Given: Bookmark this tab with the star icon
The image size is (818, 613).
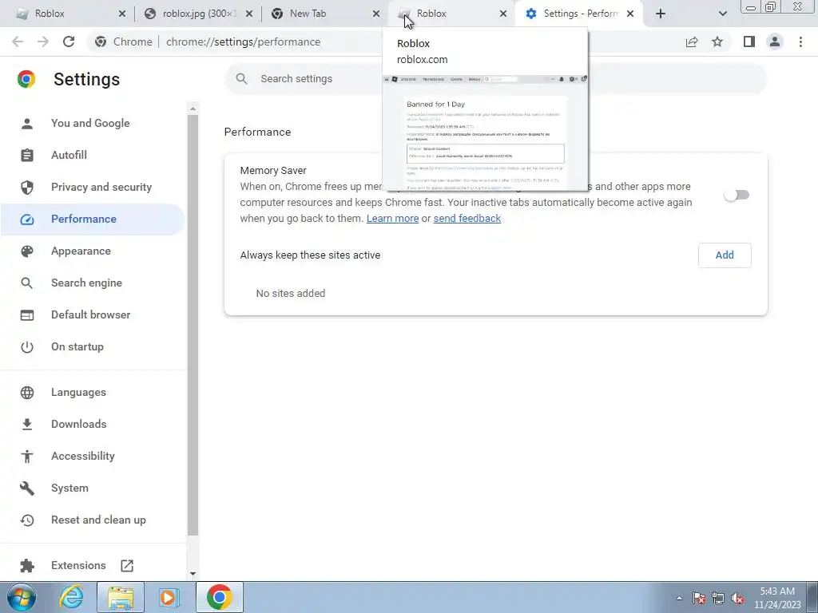Looking at the screenshot, I should pos(717,42).
